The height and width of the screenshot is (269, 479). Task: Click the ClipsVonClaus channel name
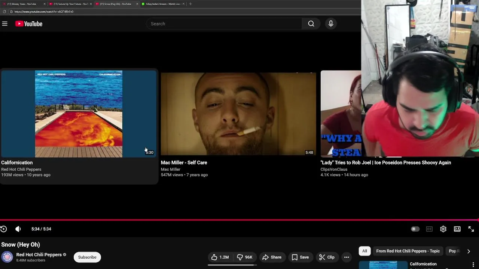334,169
